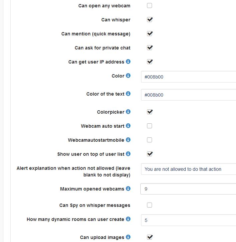This screenshot has width=236, height=242.
Task: Click info icon next to Maximum opened webcams
Action: point(128,189)
